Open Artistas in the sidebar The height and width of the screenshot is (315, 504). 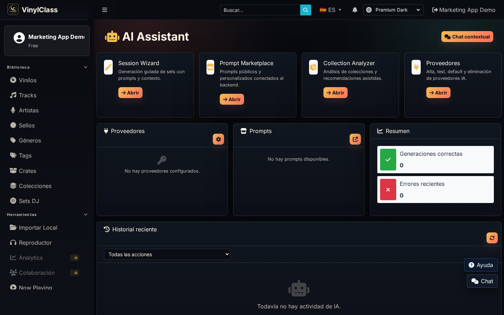[x=47, y=110]
